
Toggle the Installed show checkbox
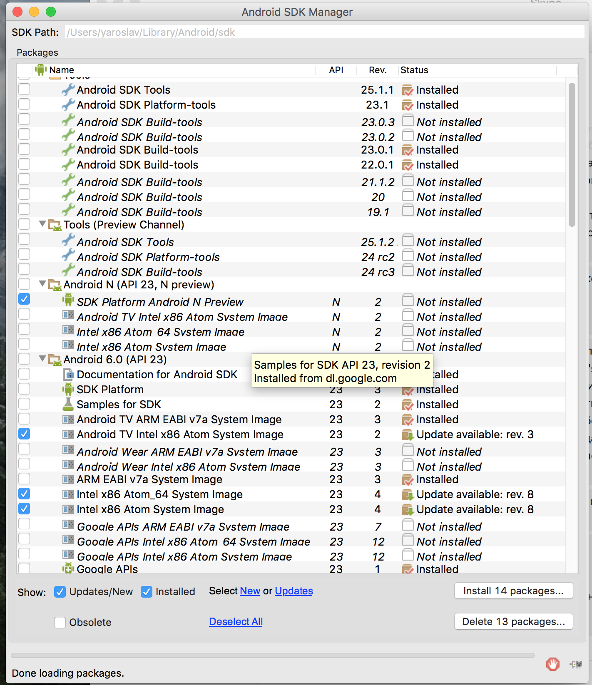[147, 592]
